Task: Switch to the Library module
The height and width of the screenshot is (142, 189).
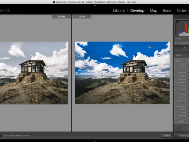Action: point(119,10)
